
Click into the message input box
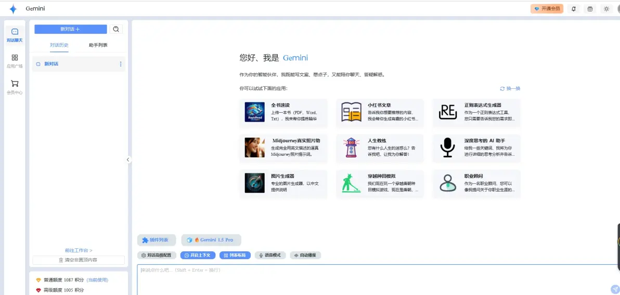(x=379, y=279)
